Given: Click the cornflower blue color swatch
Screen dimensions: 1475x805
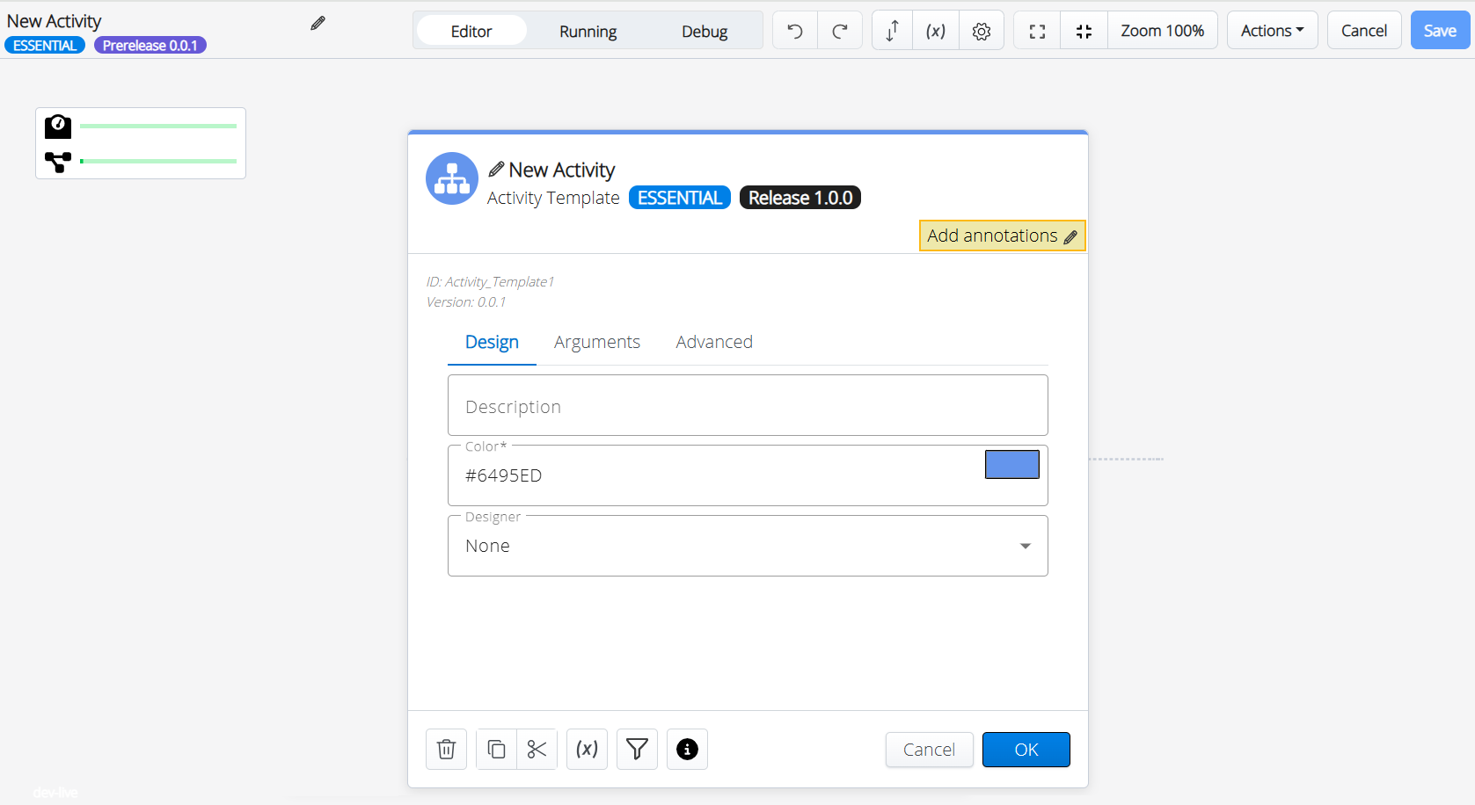Looking at the screenshot, I should point(1011,464).
